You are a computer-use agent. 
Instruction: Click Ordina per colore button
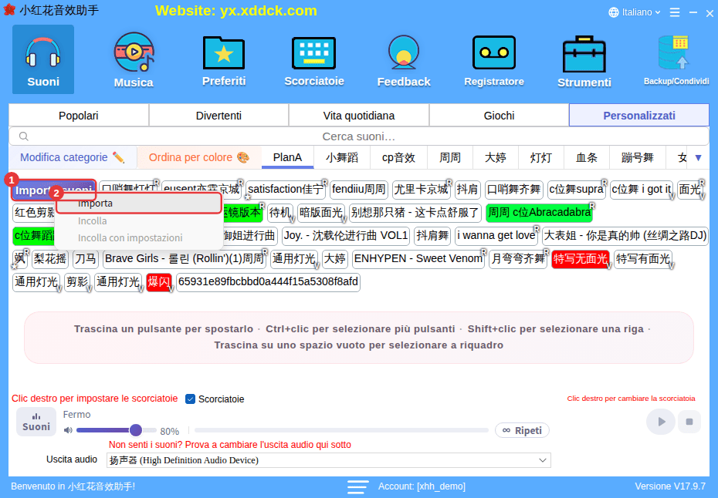coord(199,158)
